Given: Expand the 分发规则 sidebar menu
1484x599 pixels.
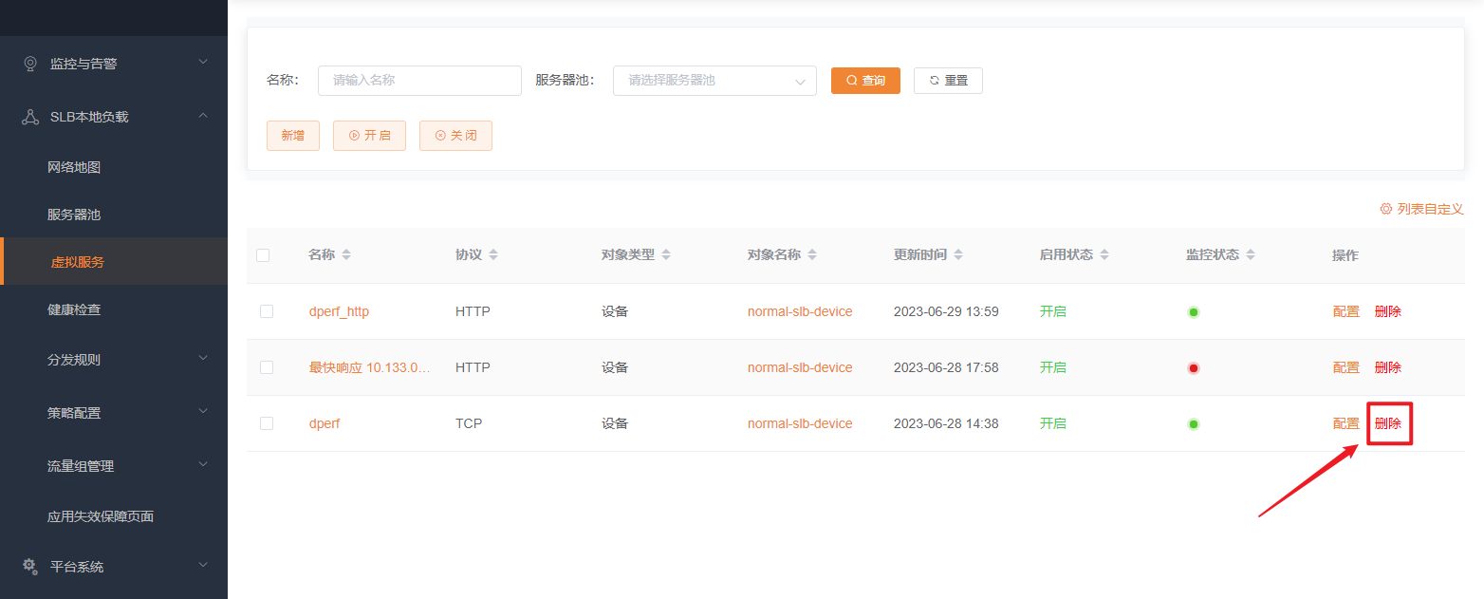Looking at the screenshot, I should (202, 359).
